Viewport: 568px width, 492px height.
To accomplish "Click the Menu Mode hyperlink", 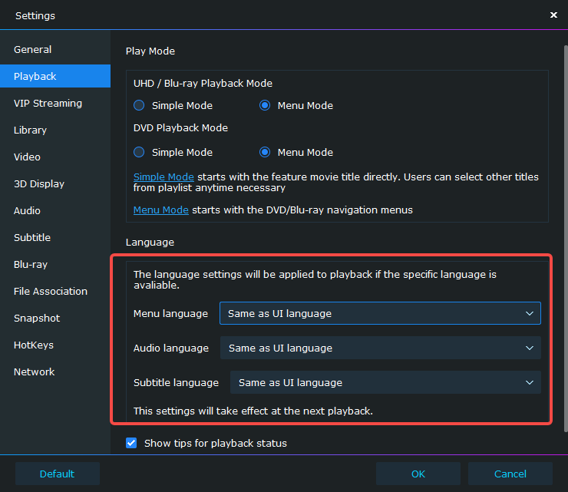I will [x=160, y=210].
